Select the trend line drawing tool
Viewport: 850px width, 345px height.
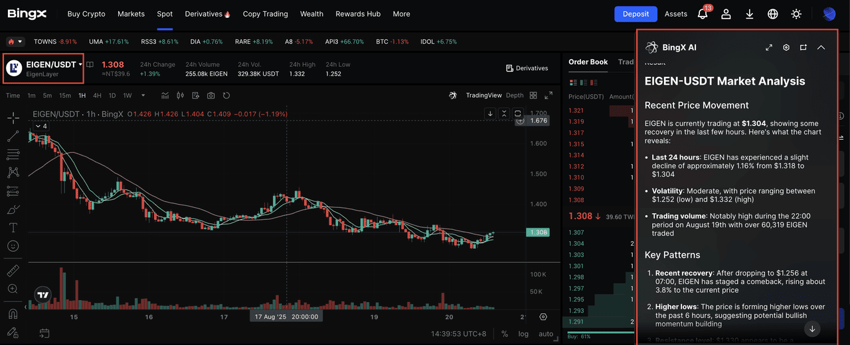tap(13, 136)
